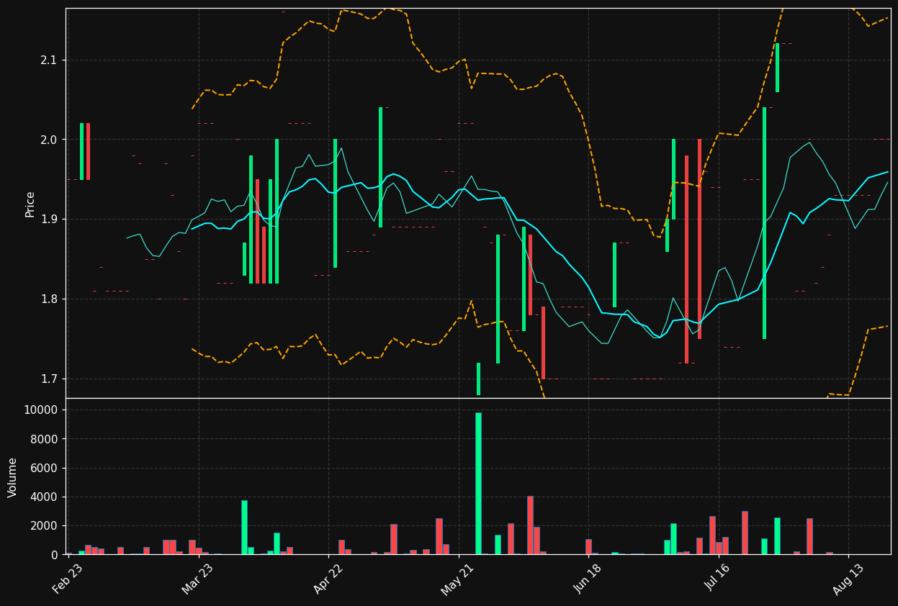Click the 1.8 price axis label
The width and height of the screenshot is (898, 606).
click(x=50, y=299)
